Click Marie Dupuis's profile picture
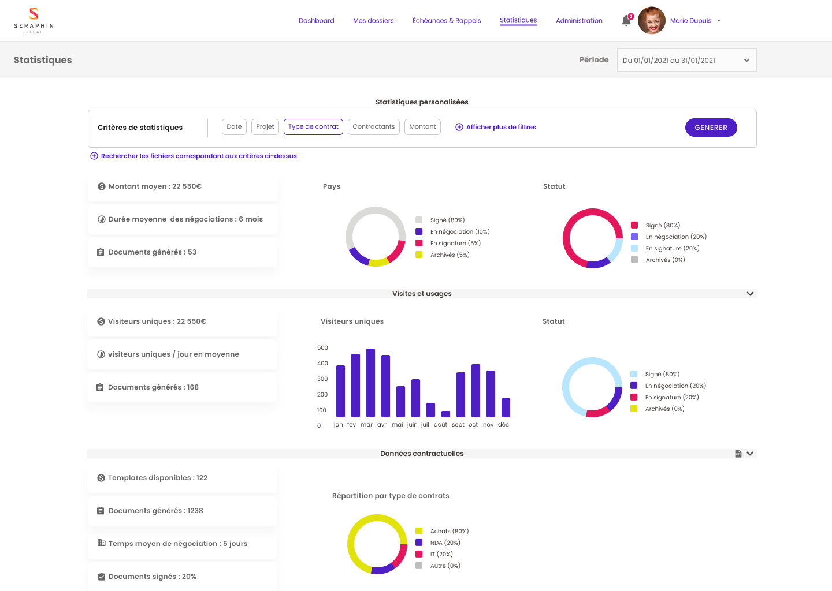Viewport: 832px width, 591px height. [x=651, y=20]
